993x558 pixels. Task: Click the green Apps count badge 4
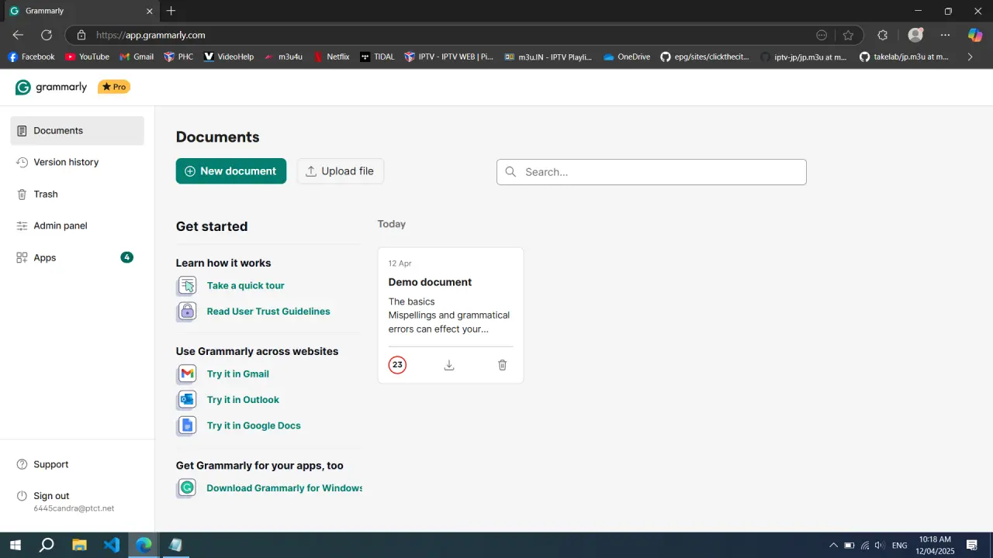pos(127,257)
